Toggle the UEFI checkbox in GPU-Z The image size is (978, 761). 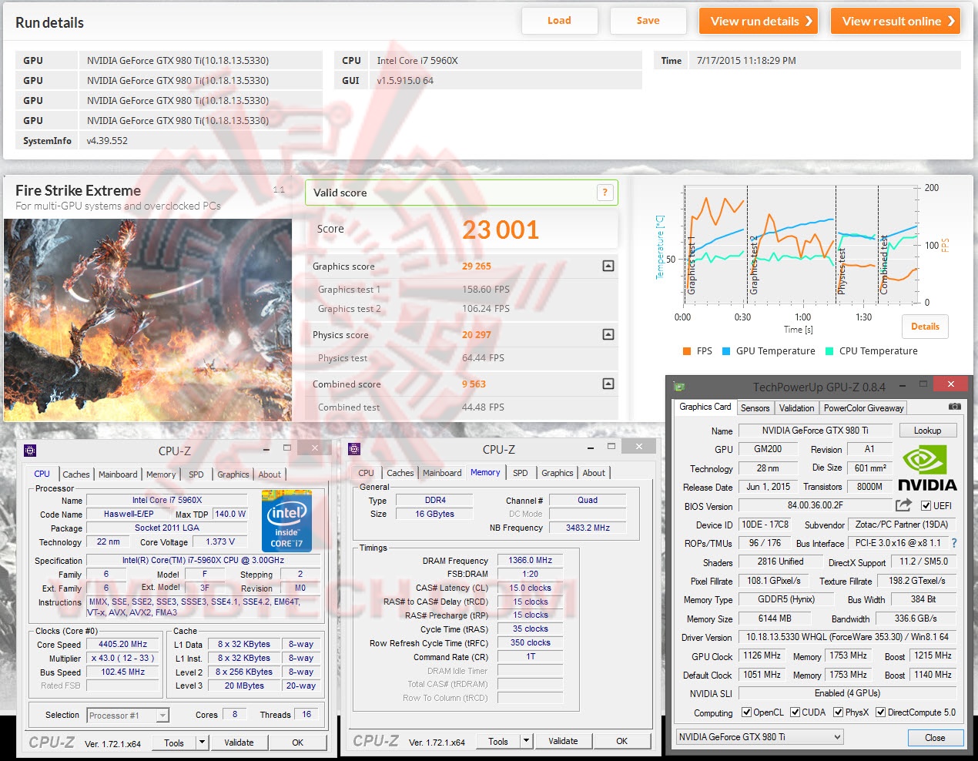pos(926,506)
